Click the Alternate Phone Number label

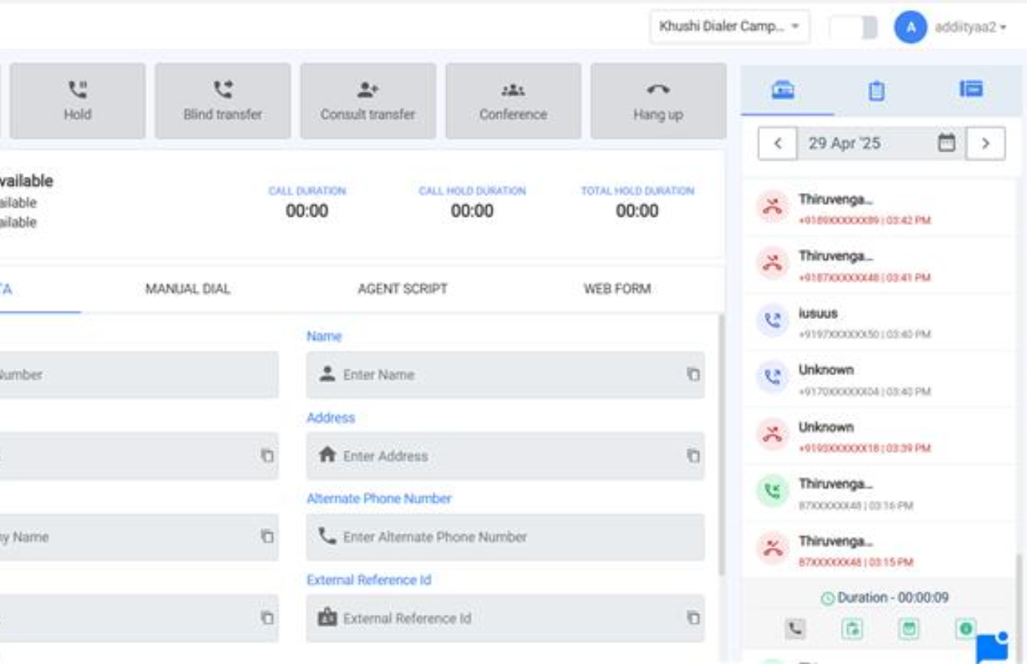pos(379,499)
